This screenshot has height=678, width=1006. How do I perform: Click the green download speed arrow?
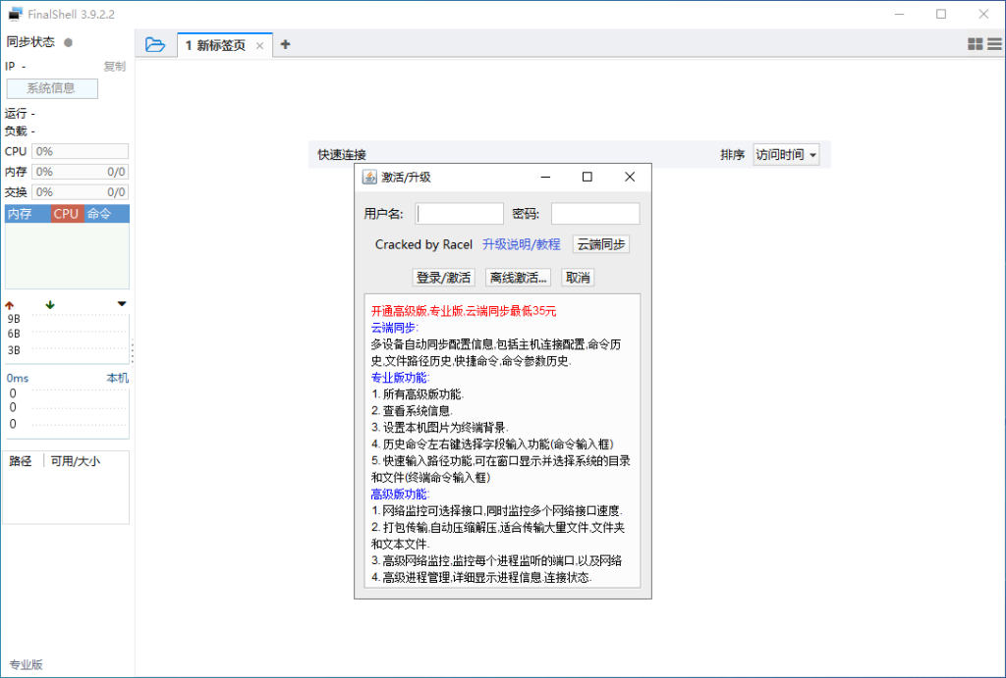(50, 304)
